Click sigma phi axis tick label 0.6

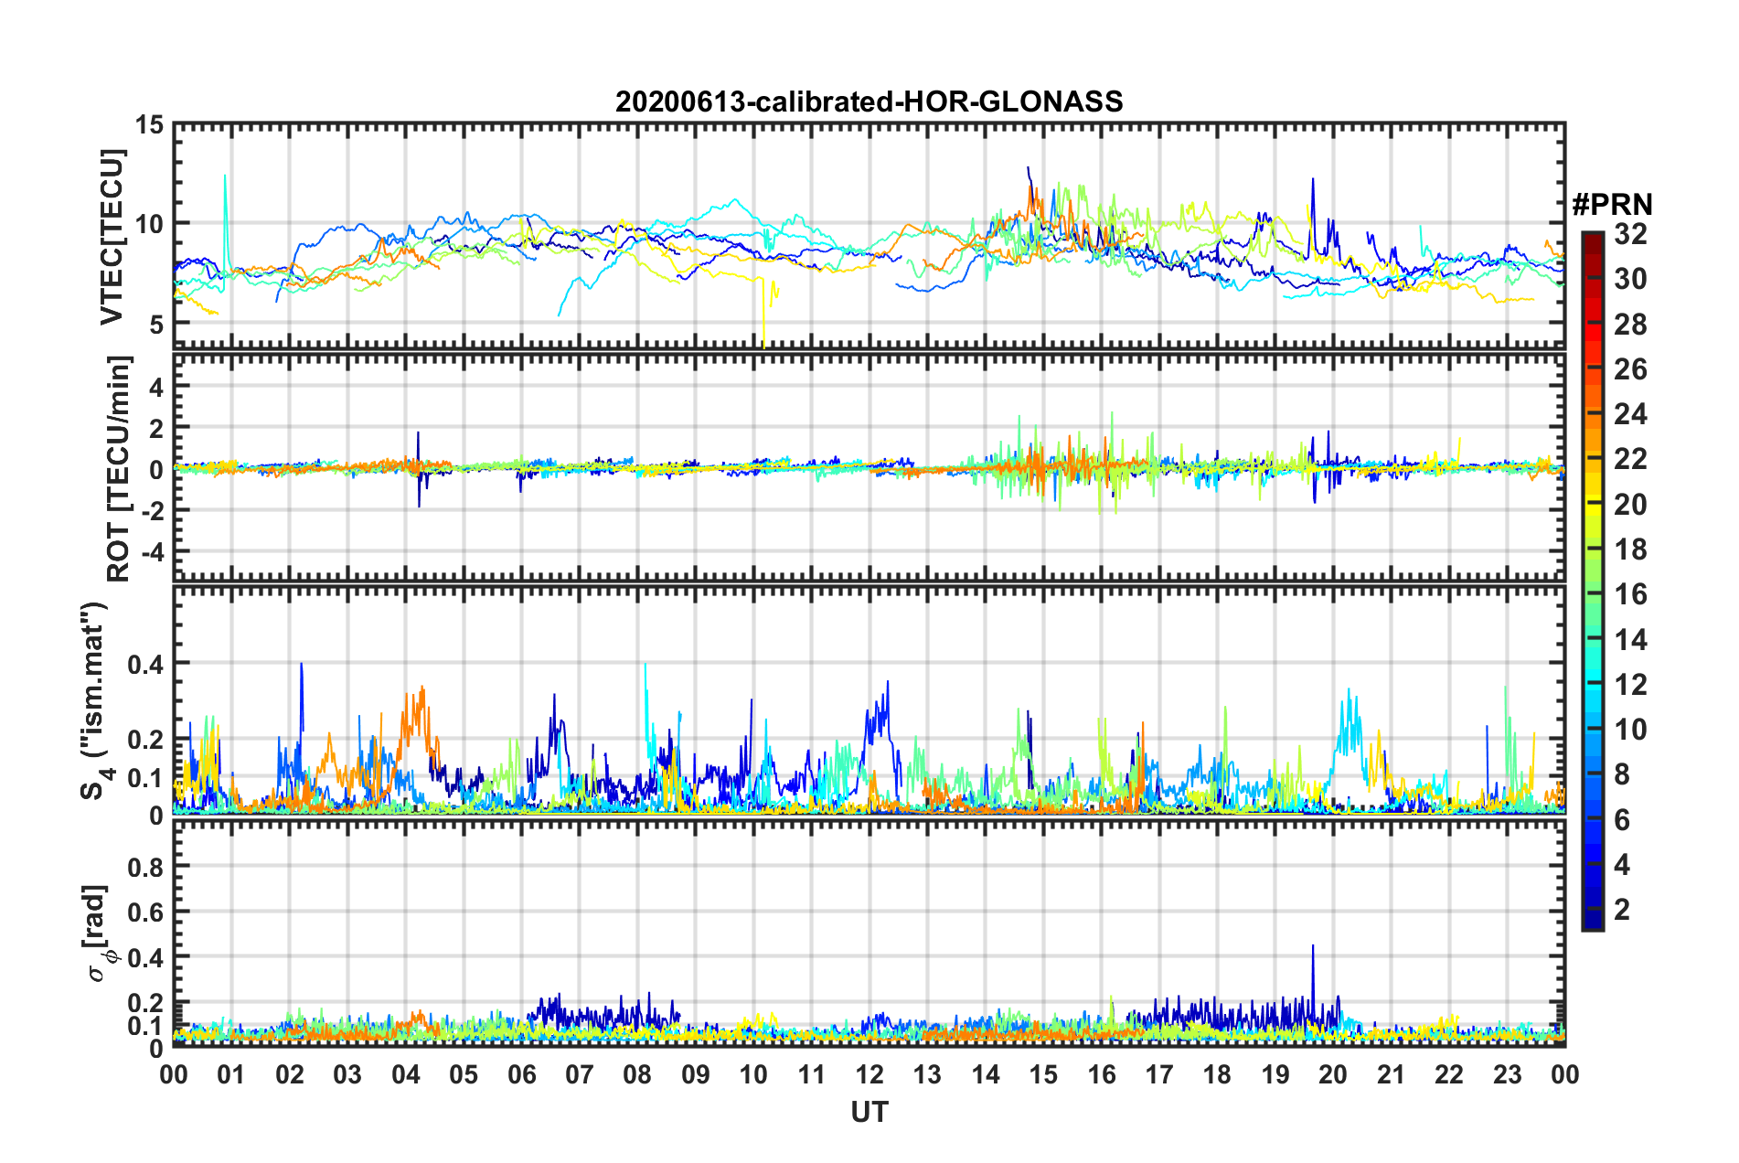coord(146,912)
